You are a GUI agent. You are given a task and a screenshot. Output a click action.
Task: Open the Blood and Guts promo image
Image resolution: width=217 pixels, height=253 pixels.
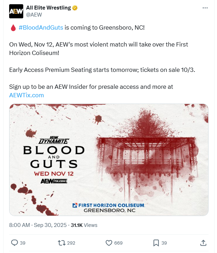point(108,159)
